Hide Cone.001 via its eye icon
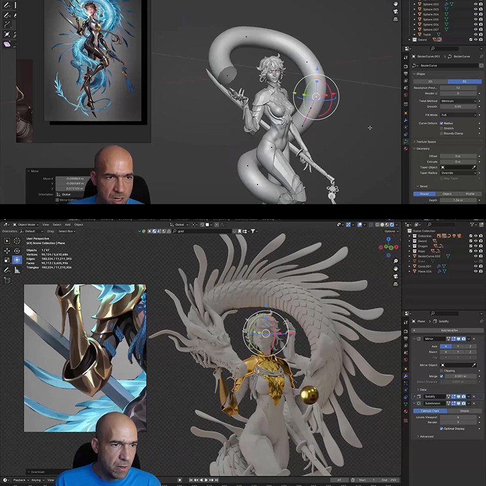The height and width of the screenshot is (486, 486). click(x=476, y=266)
